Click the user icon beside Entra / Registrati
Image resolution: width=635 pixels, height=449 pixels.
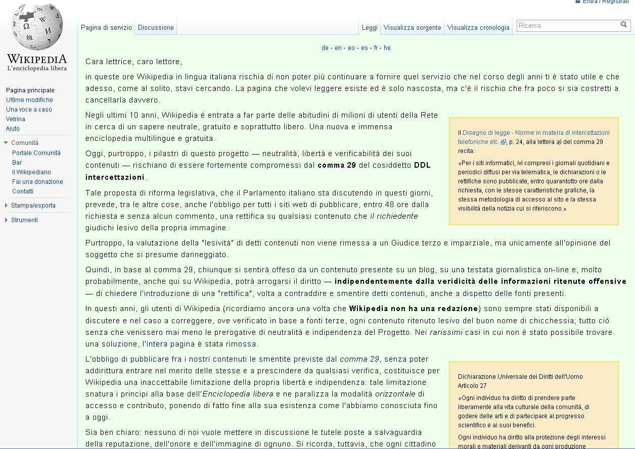tap(578, 2)
